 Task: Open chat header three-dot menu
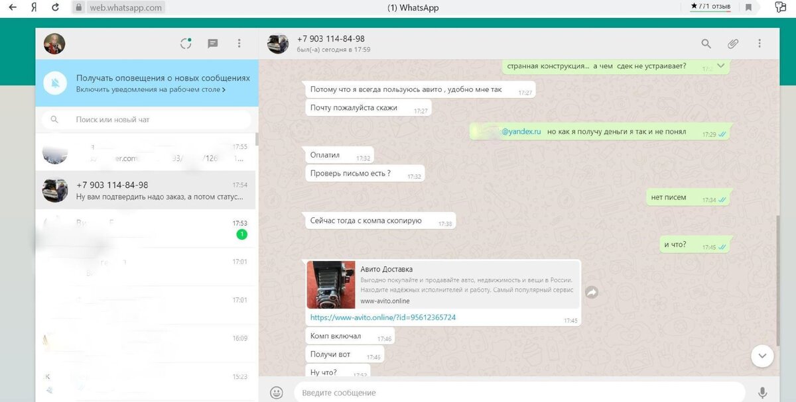(760, 44)
